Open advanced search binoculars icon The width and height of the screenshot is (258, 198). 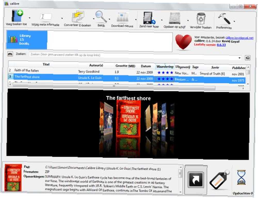(10, 54)
